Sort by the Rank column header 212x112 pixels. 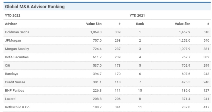pos(140,24)
